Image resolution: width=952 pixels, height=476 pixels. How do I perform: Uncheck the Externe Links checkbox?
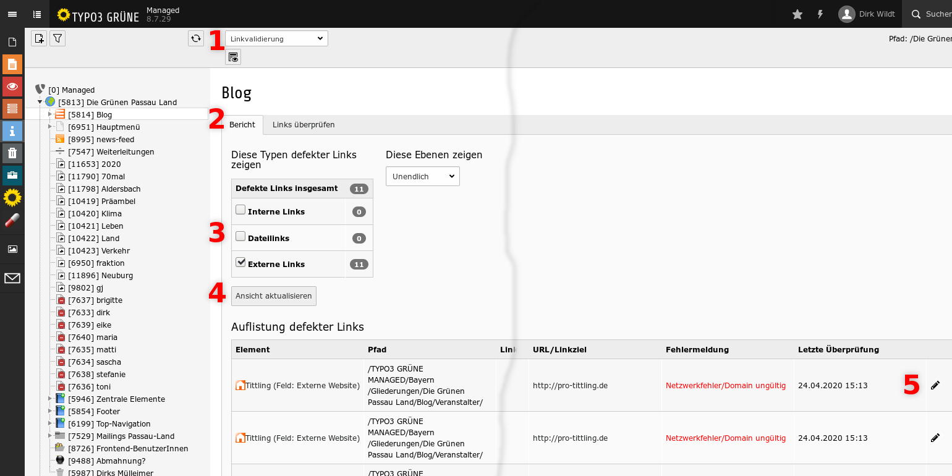tap(240, 263)
